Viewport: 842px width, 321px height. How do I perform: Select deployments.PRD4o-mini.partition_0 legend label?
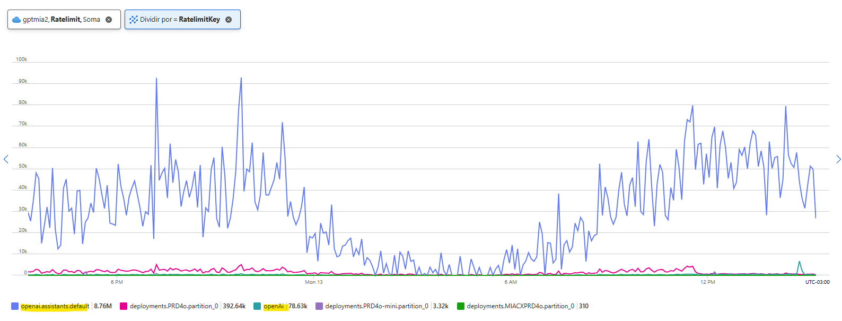point(377,306)
